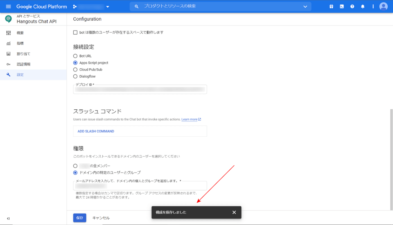The image size is (393, 225).
Task: Open 割り当て quotas page
Action: click(33, 54)
